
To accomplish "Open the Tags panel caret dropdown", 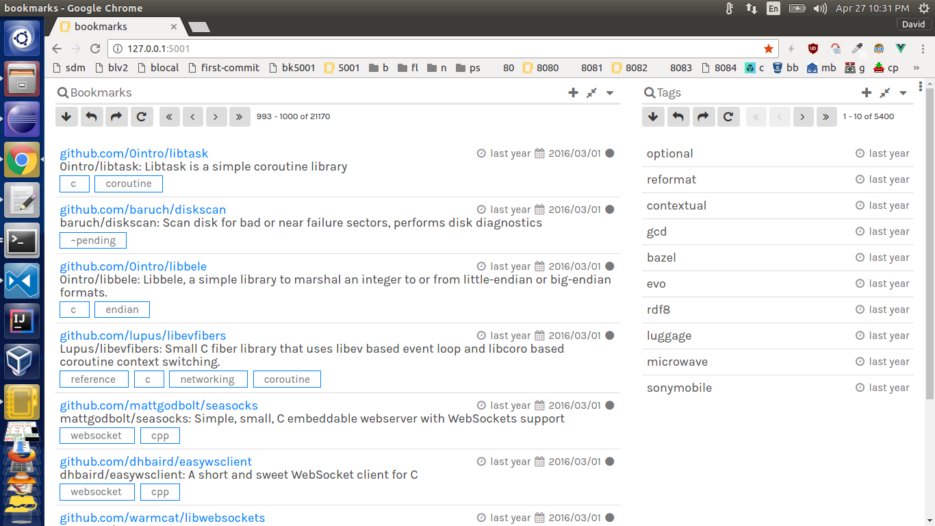I will (x=902, y=93).
